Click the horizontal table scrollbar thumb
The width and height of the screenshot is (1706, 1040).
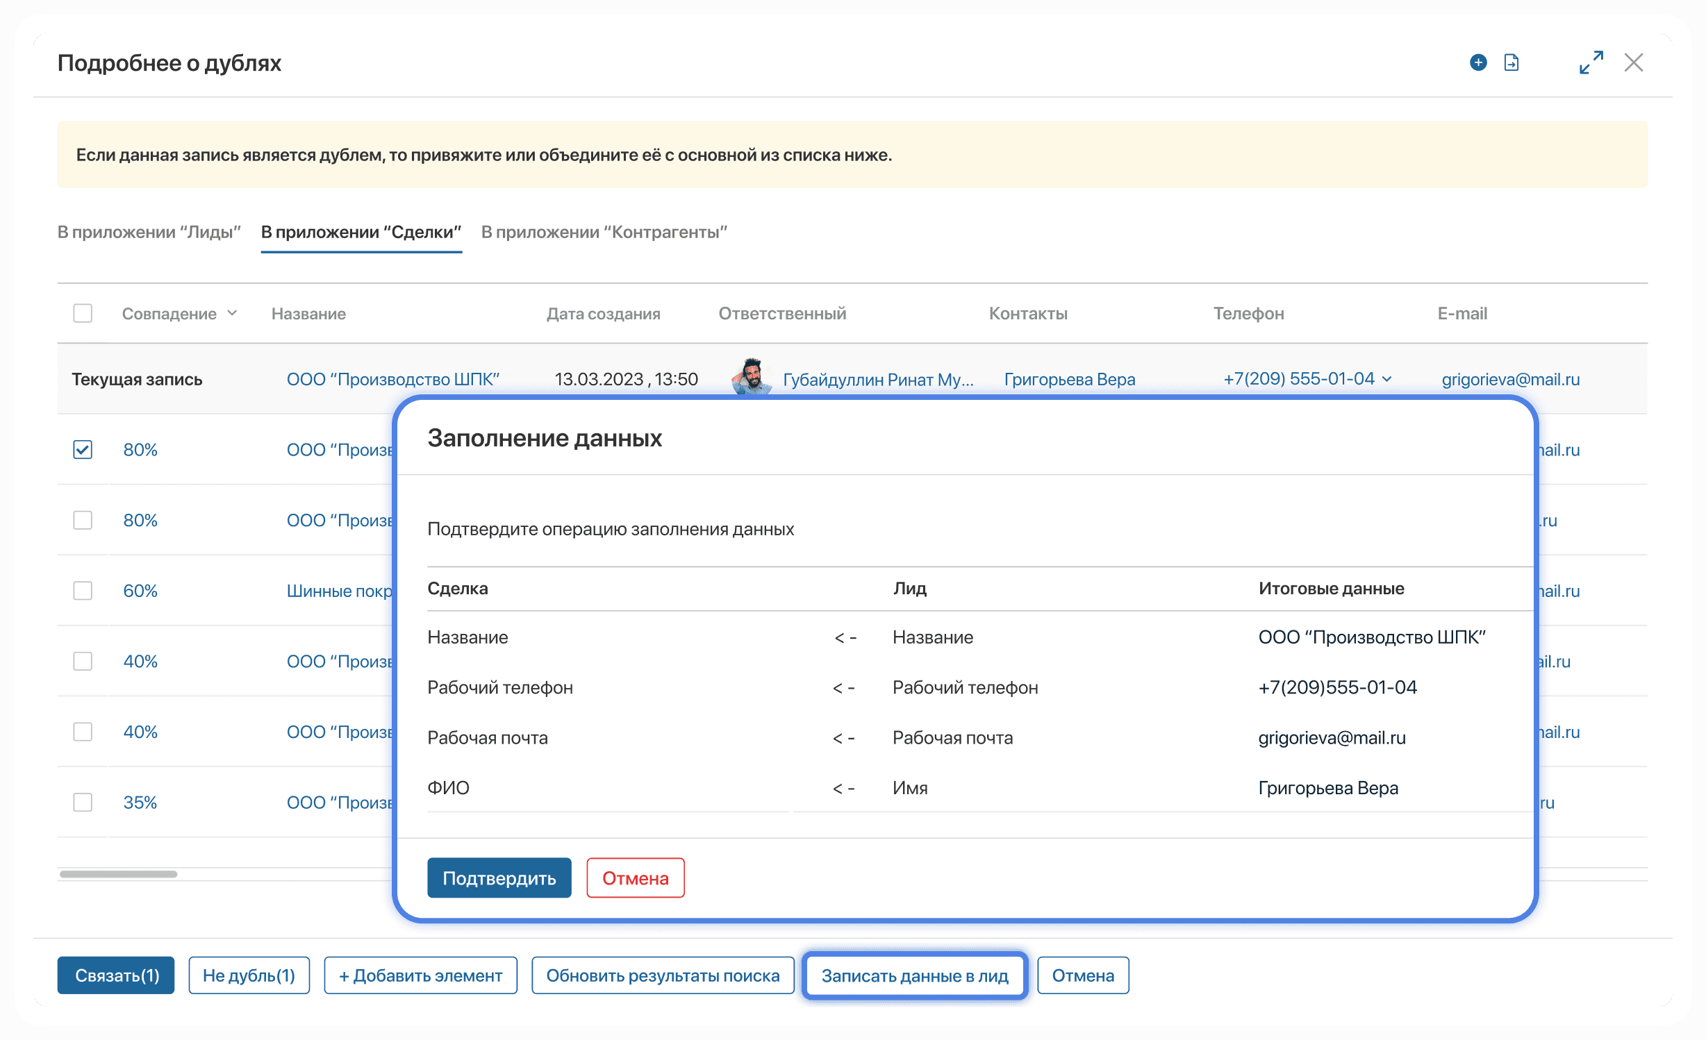(118, 874)
